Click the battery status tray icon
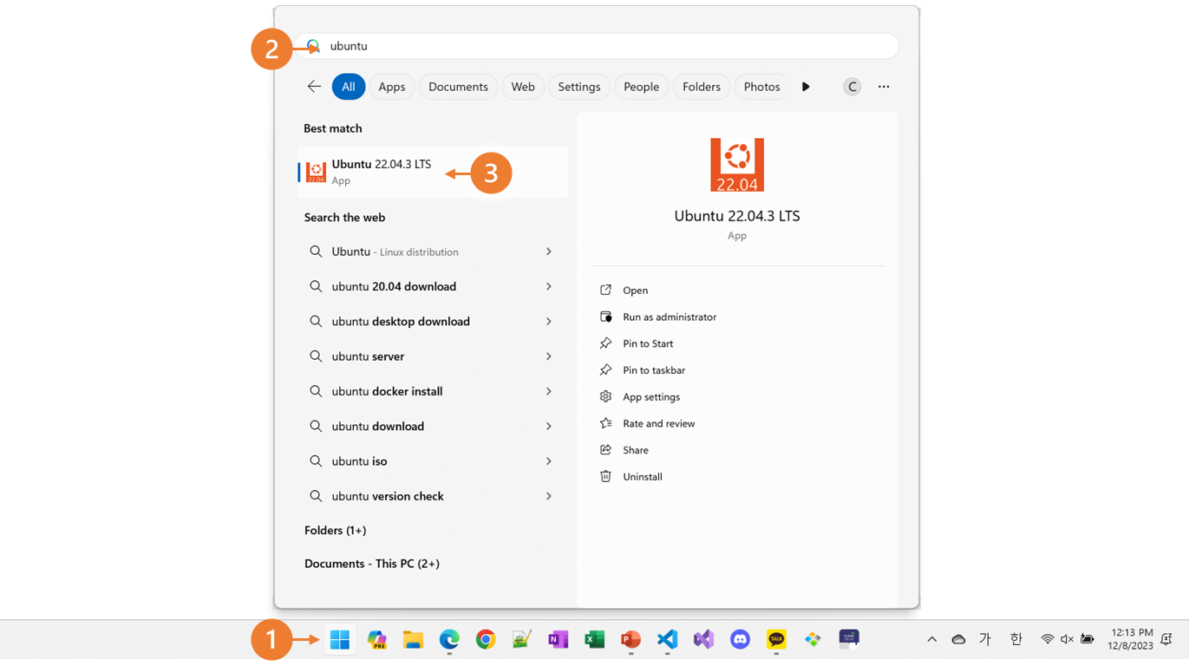The image size is (1189, 666). (x=1087, y=640)
